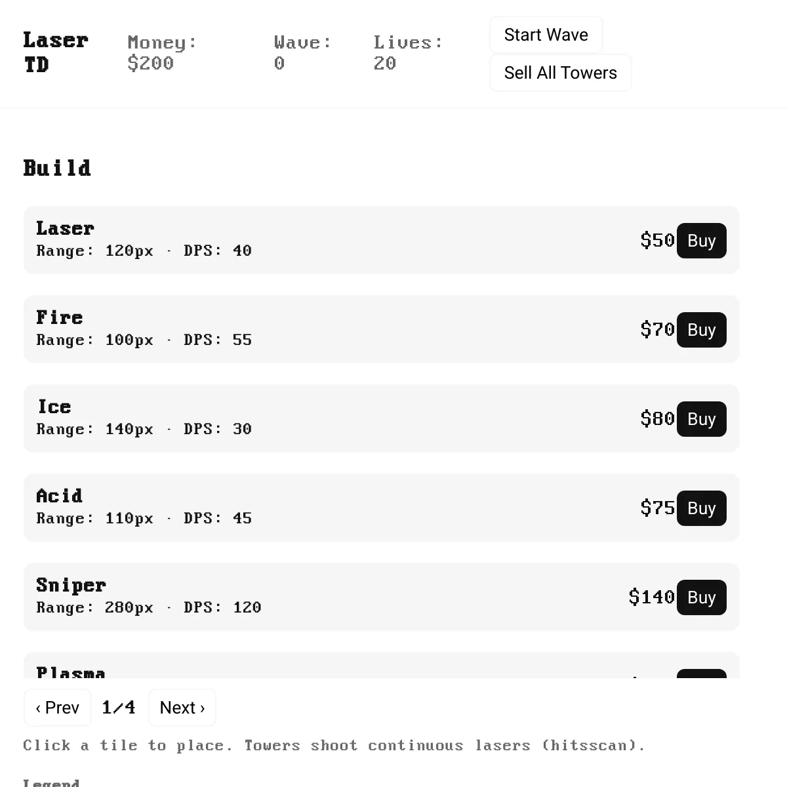This screenshot has height=787, width=787.
Task: Buy the Acid tower
Action: pyautogui.click(x=701, y=508)
